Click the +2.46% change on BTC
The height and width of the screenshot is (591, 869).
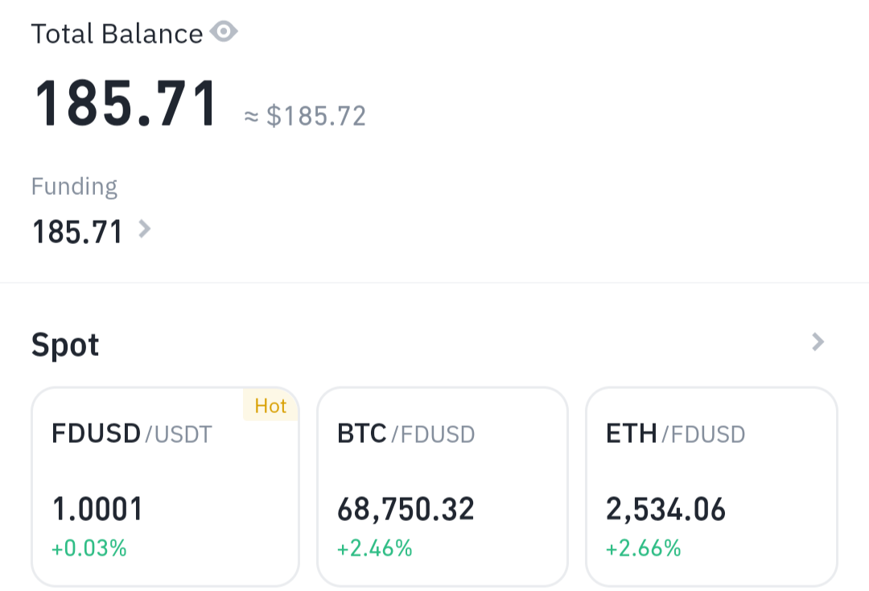(x=373, y=548)
